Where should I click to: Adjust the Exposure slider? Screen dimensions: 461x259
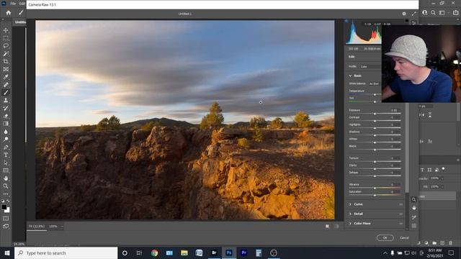click(375, 114)
